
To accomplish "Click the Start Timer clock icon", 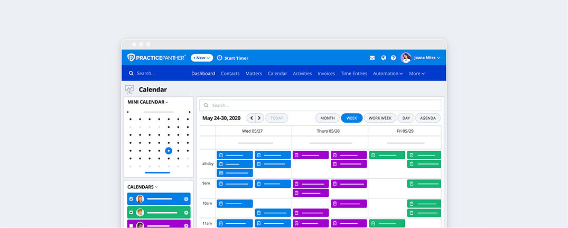I will click(x=219, y=58).
